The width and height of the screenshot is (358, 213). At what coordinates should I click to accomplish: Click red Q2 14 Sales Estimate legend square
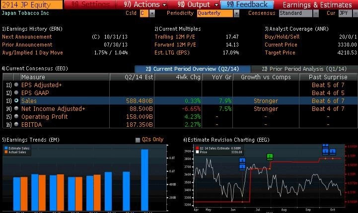click(x=197, y=148)
